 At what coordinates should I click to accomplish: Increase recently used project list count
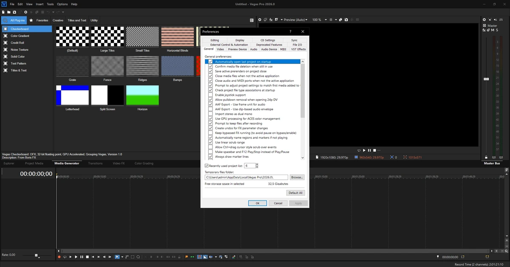tap(257, 164)
